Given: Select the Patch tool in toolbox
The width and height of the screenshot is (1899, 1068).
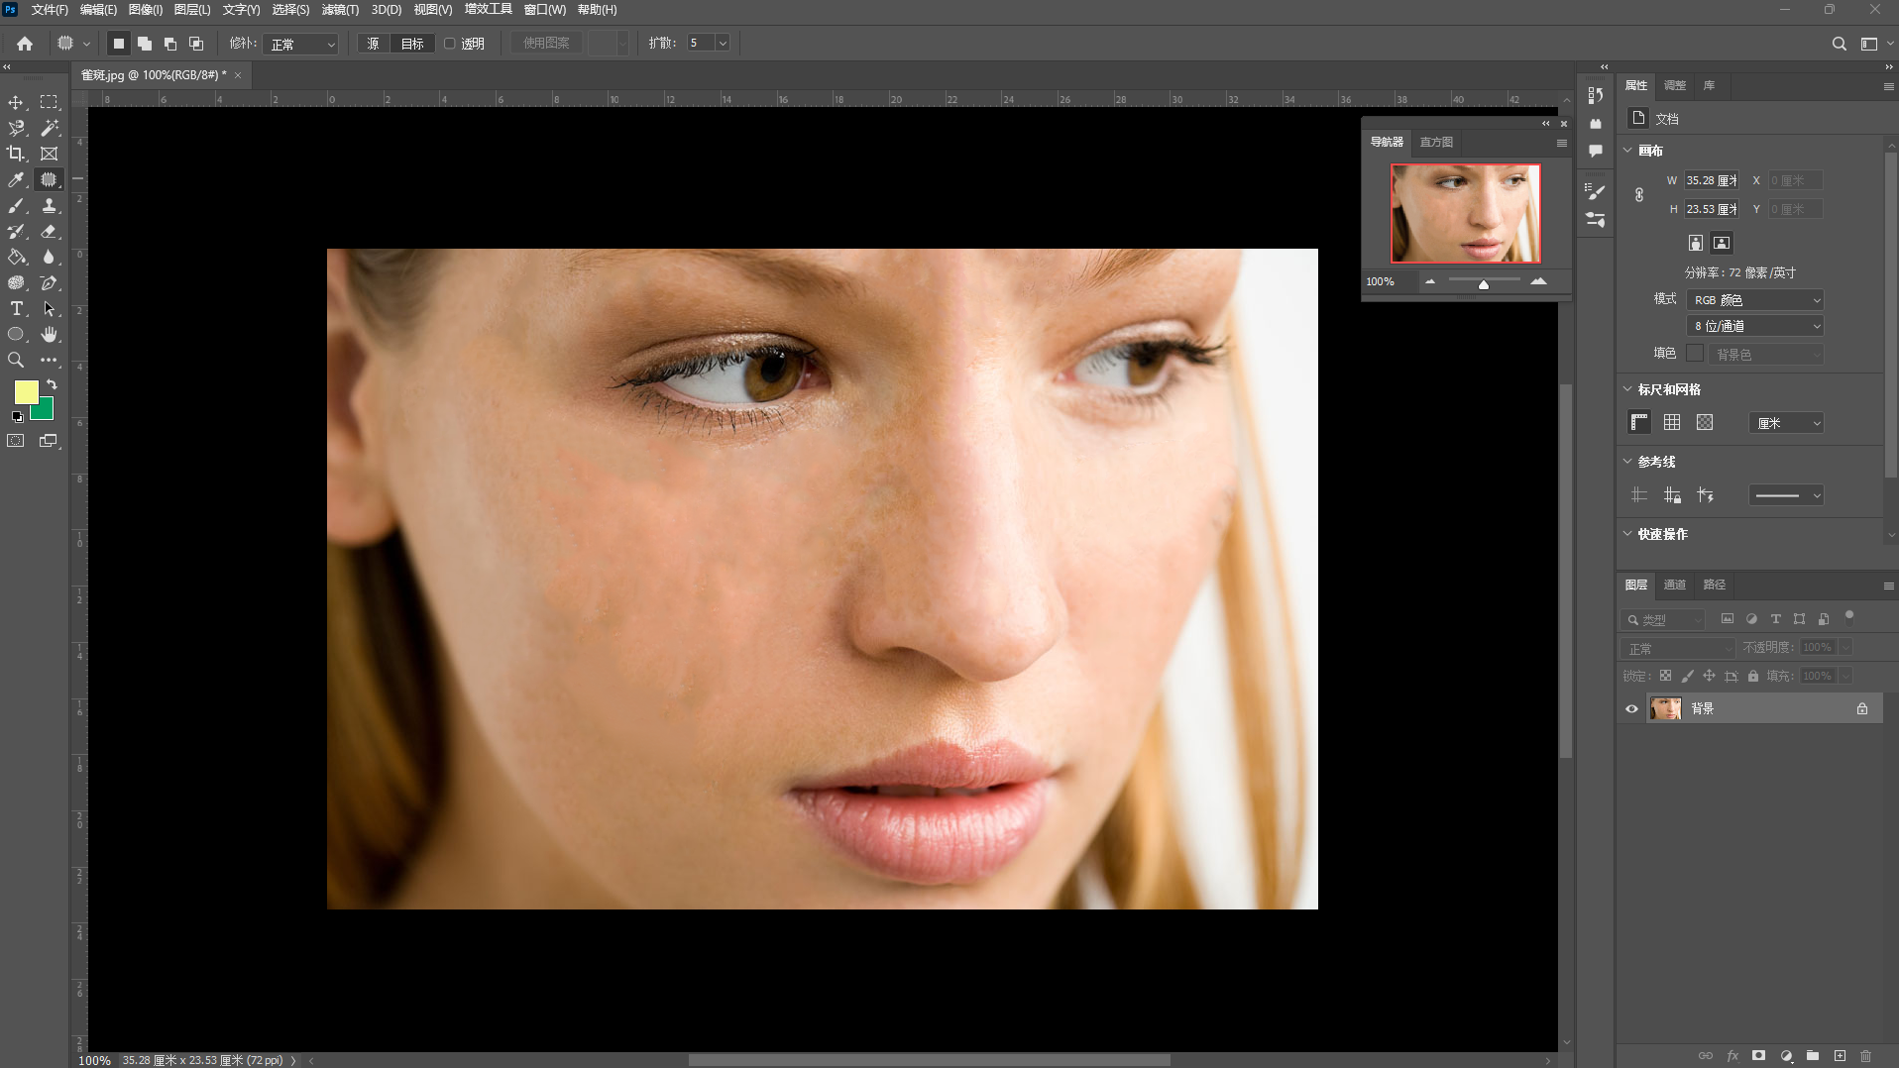Looking at the screenshot, I should 49,179.
